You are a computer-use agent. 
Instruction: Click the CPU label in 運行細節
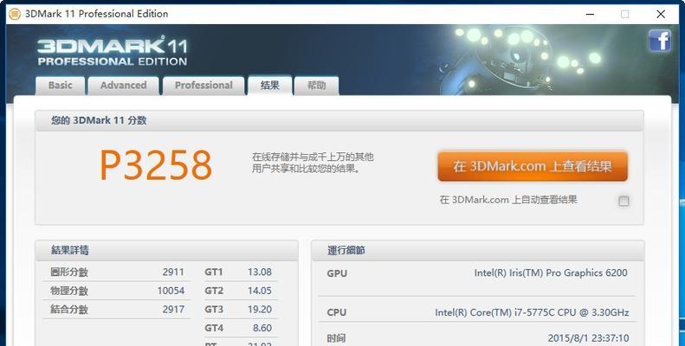point(336,312)
